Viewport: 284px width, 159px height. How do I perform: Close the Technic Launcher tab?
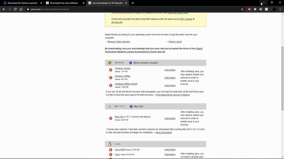pyautogui.click(x=41, y=3)
